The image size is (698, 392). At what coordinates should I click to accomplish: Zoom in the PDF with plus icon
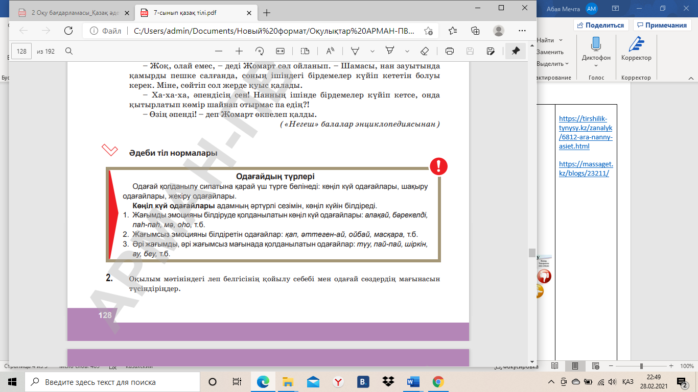point(239,51)
